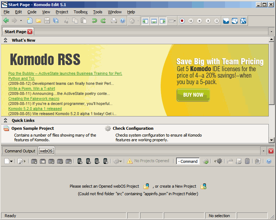Open webOS help blue question-mark icon
276x220 pixels.
pos(269,161)
